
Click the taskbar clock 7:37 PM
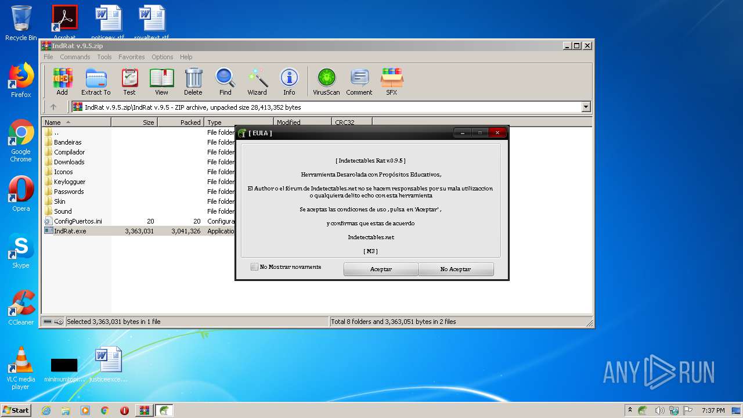[x=713, y=410]
